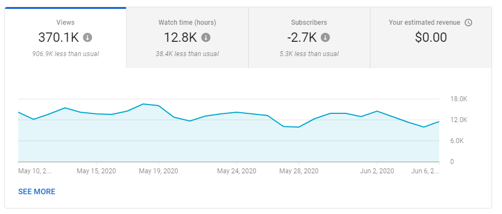Click the May 28, 2020 dip on chart

click(299, 127)
